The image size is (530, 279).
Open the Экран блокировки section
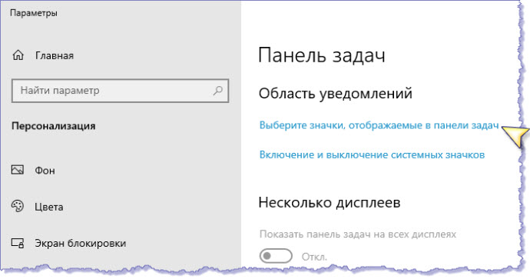pyautogui.click(x=80, y=244)
